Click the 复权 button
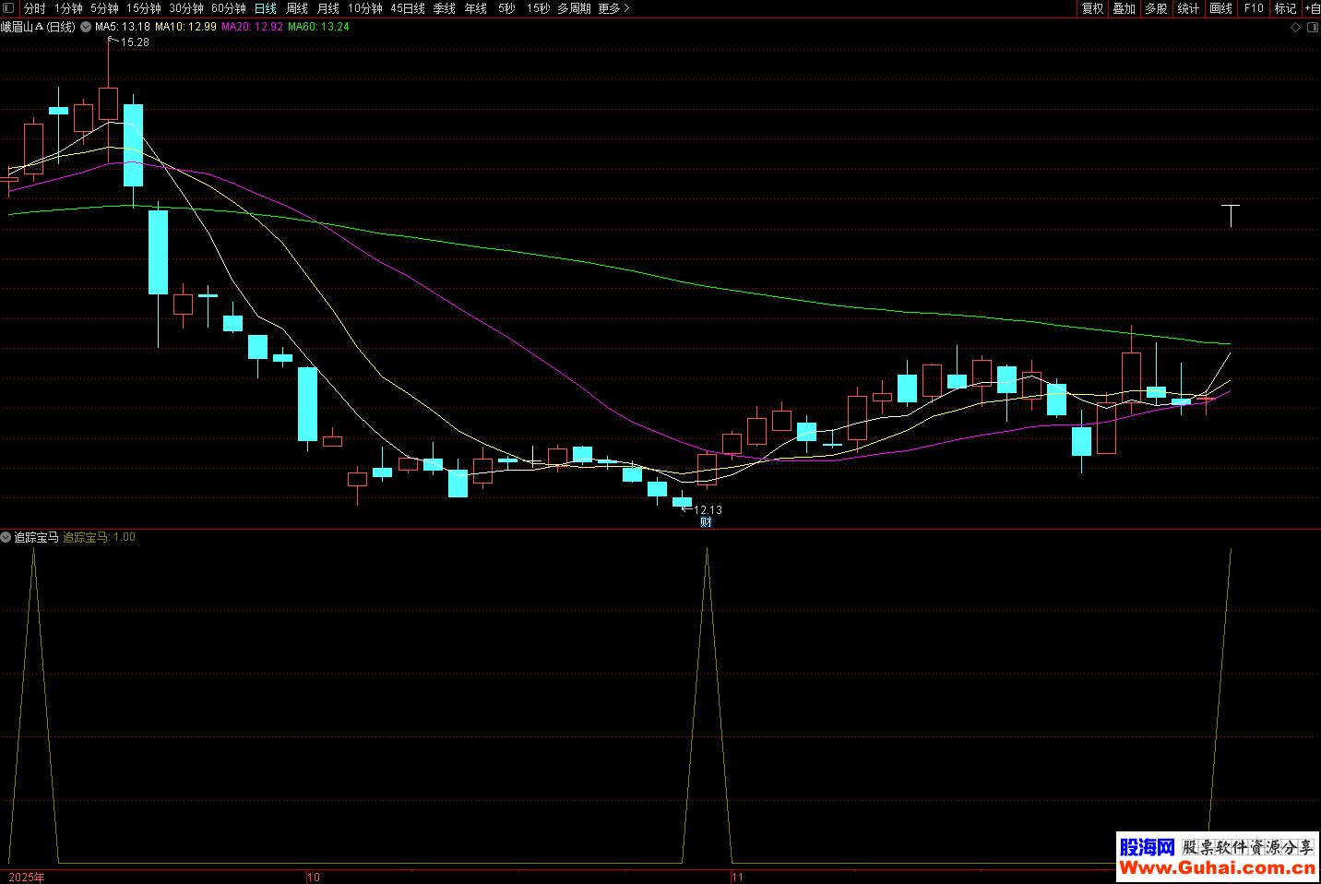Image resolution: width=1321 pixels, height=884 pixels. 1093,8
